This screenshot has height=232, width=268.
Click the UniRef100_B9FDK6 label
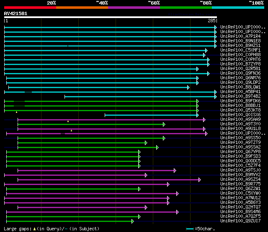(x=240, y=101)
